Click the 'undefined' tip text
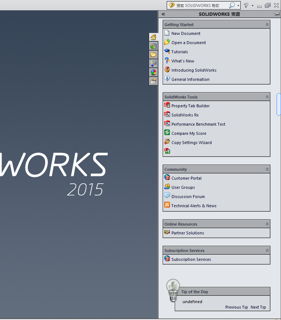This screenshot has height=320, width=281. point(192,302)
